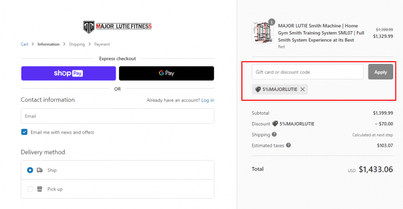
Task: Click the store icon beside Pick up
Action: pos(40,189)
